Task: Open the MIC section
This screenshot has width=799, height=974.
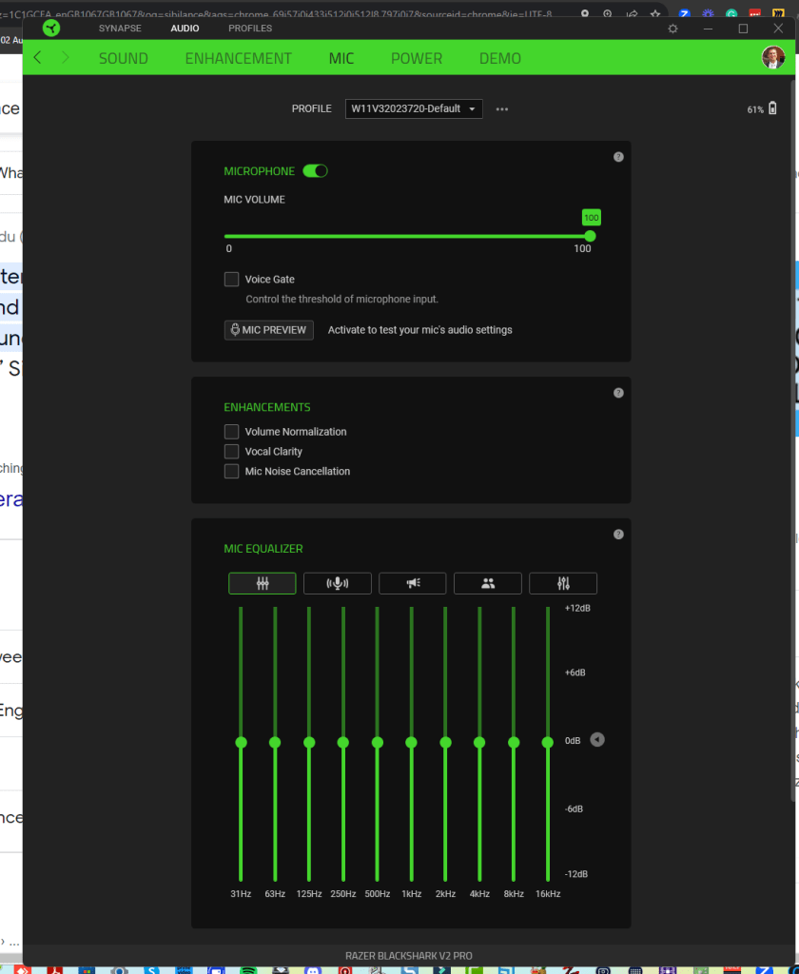Action: coord(341,58)
